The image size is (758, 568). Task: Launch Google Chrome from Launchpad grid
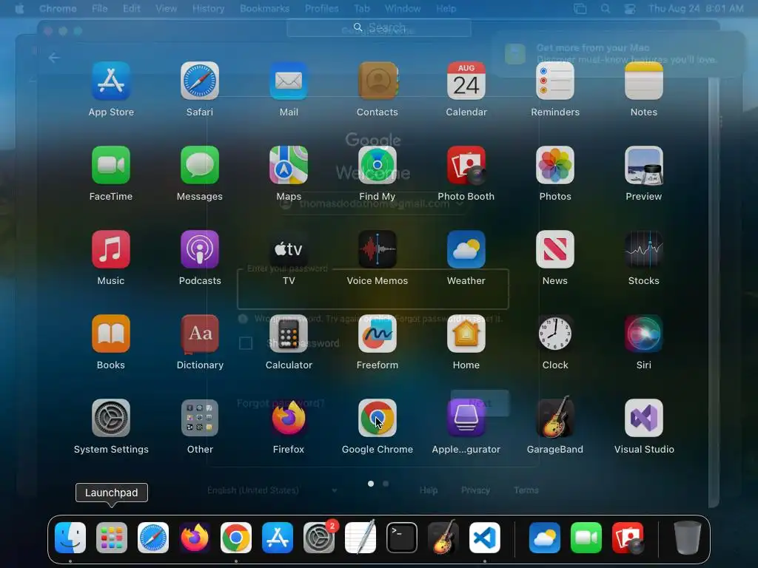[378, 418]
